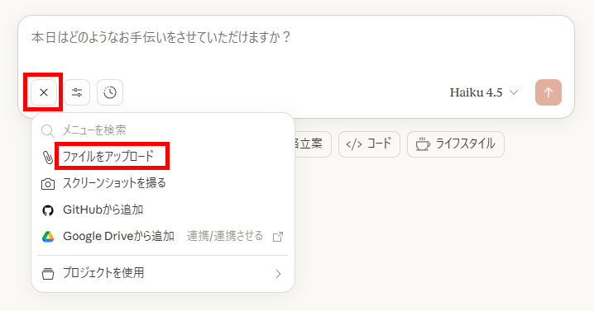Open the tools settings sliders icon
Image resolution: width=594 pixels, height=311 pixels.
77,92
